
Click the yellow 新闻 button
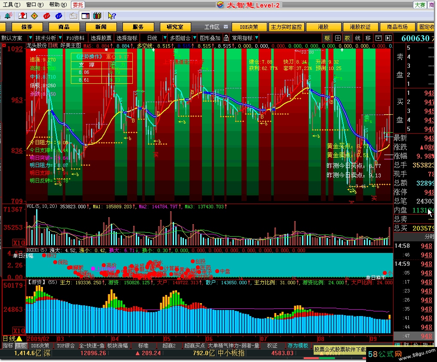101,27
